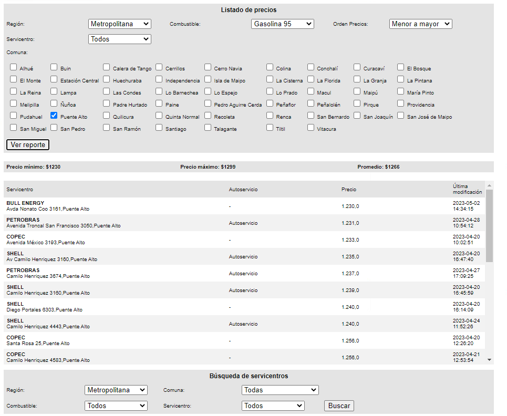Viewport: 507px width, 416px height.
Task: Select the BULL ENERGY station row
Action: tap(244, 206)
